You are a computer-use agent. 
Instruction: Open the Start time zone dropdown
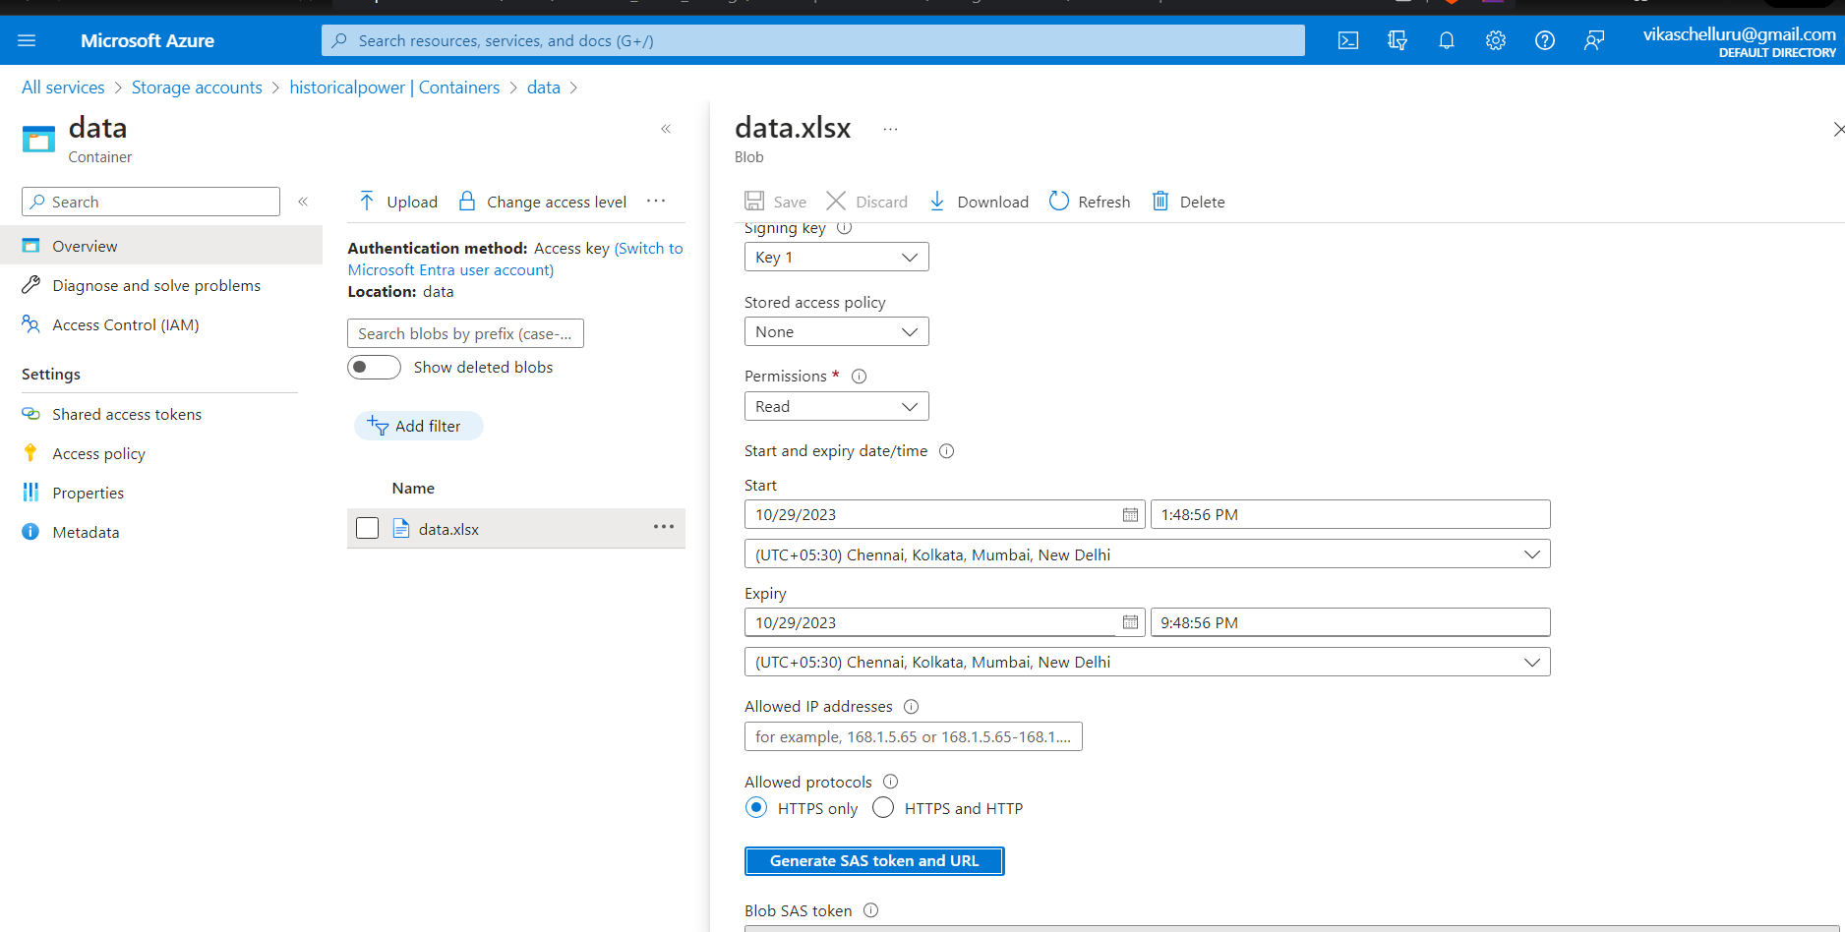point(1147,554)
